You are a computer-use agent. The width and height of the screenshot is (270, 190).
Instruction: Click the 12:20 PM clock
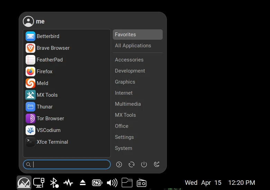tap(242, 183)
